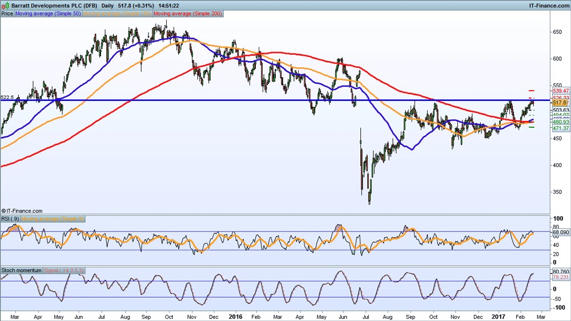Select the Signal (14 3 5 3) label
571x321 pixels.
(x=64, y=270)
